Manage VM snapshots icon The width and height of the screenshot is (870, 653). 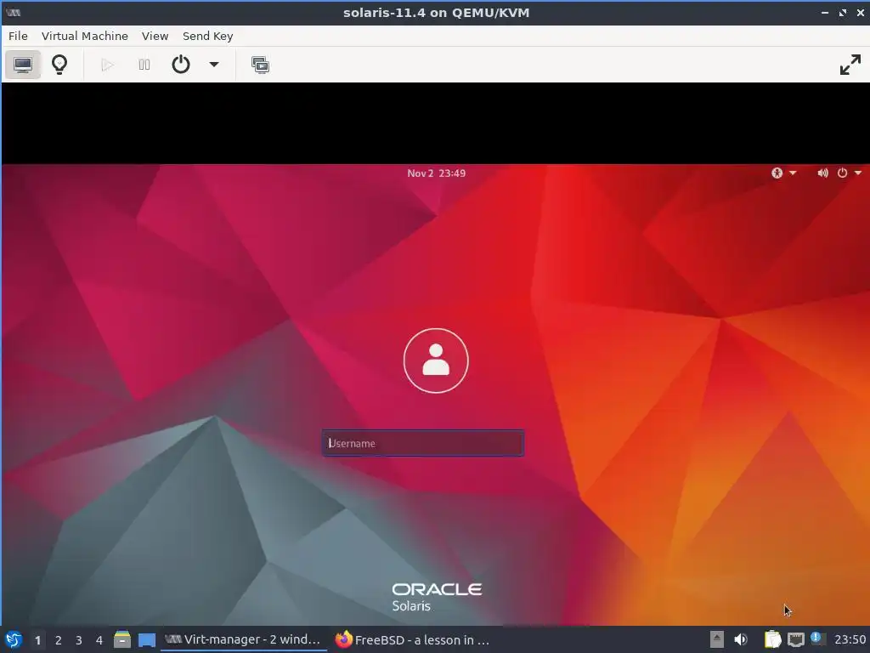tap(260, 65)
